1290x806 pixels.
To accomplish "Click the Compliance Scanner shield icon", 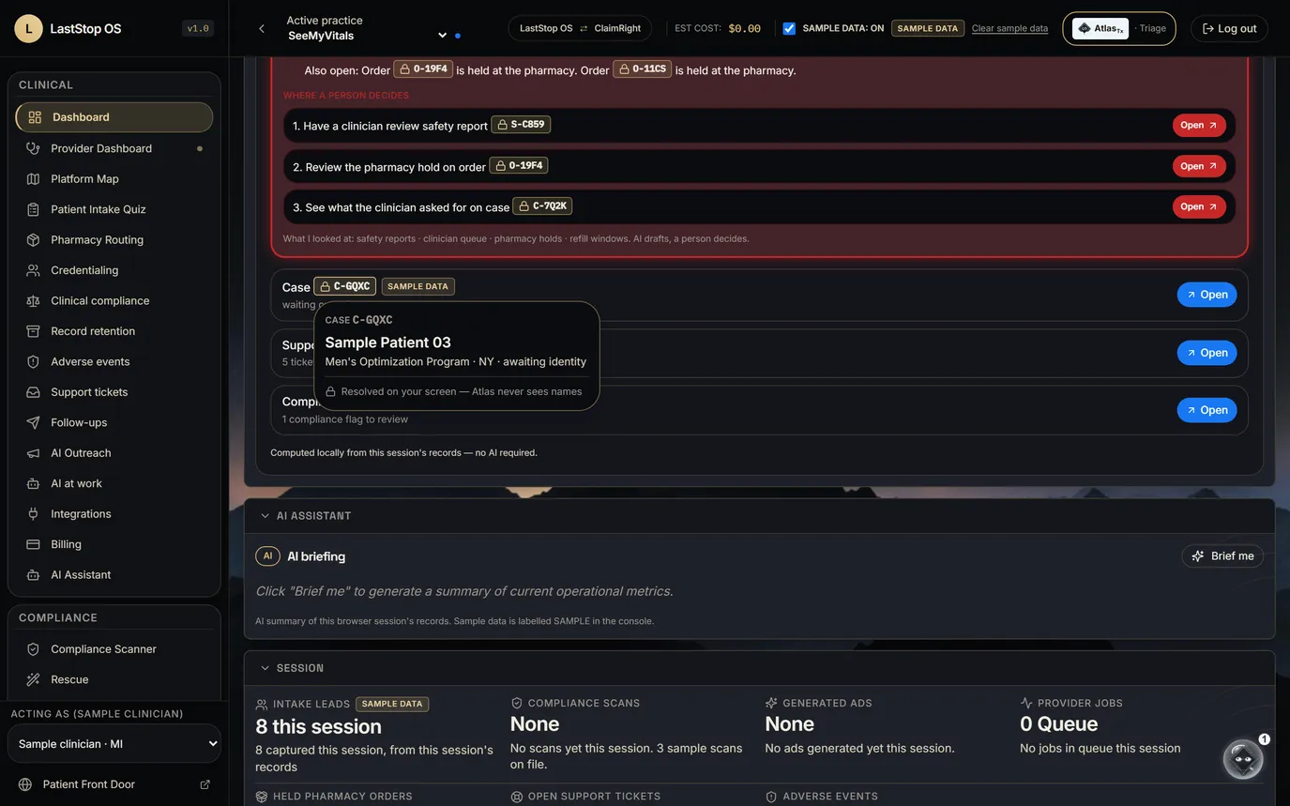I will (x=34, y=649).
